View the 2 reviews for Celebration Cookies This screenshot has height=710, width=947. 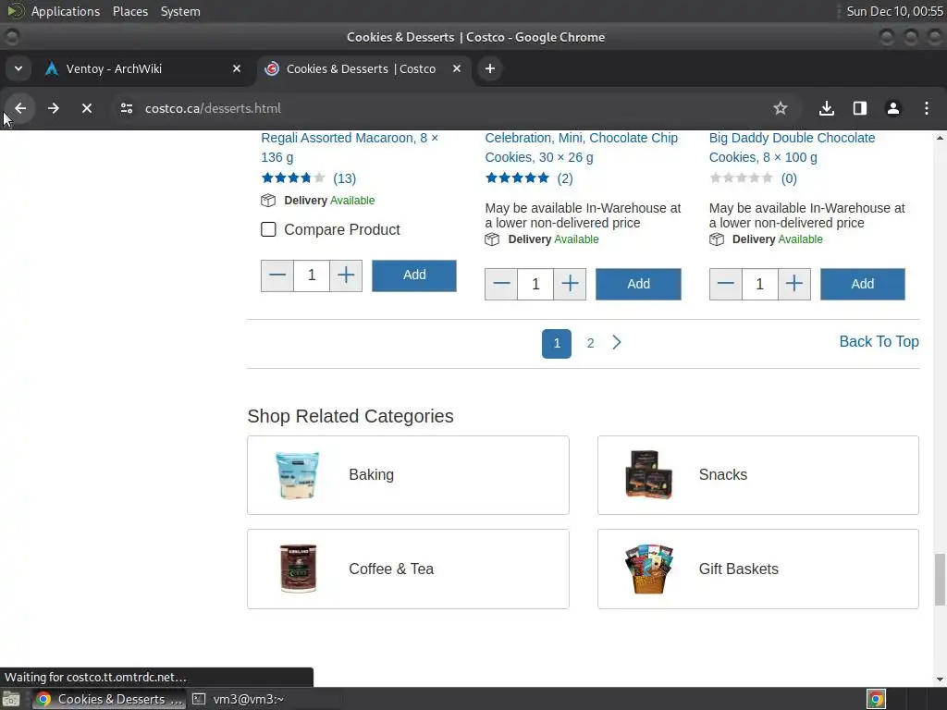coord(565,178)
